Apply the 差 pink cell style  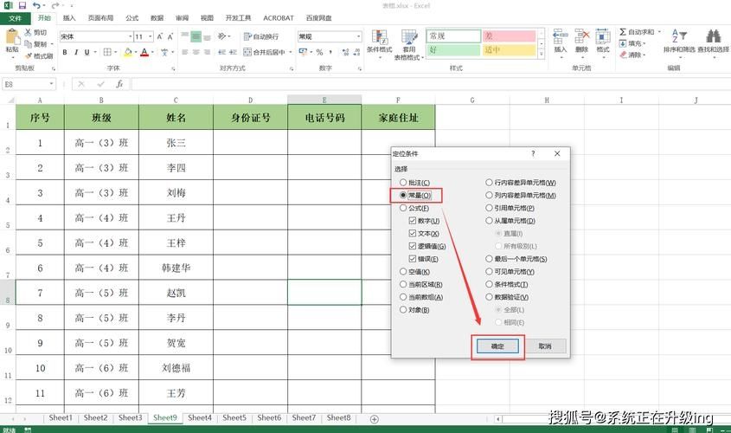pos(509,36)
